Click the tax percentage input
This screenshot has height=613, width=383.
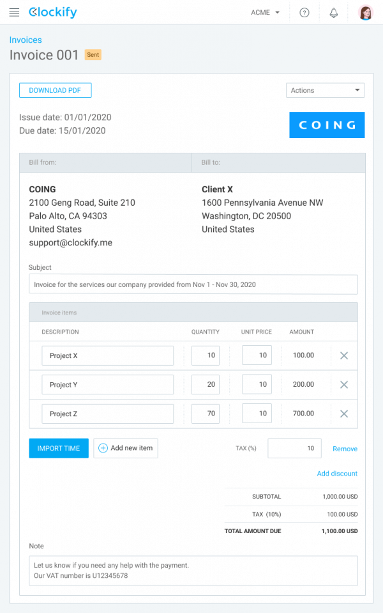pyautogui.click(x=294, y=448)
